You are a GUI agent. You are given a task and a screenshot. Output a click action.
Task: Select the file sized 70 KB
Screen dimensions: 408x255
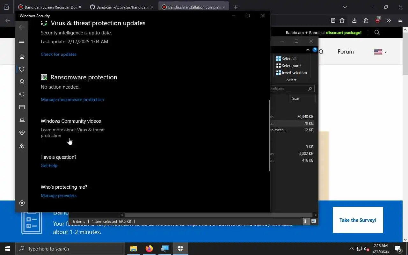(292, 123)
